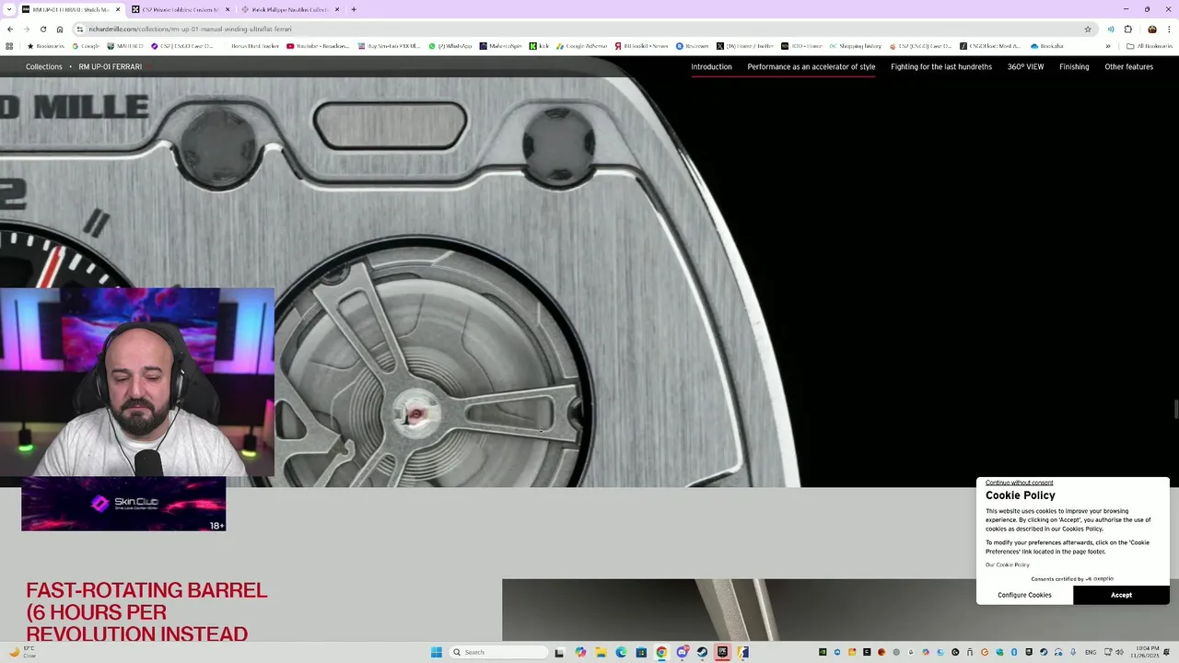The height and width of the screenshot is (663, 1179).
Task: Open the system volume tray icon
Action: click(x=1117, y=652)
